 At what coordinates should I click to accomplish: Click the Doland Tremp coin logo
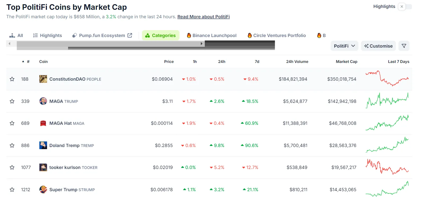[43, 145]
